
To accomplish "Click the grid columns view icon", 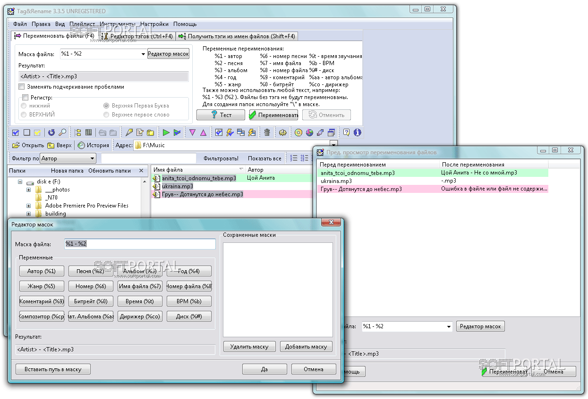I will [x=88, y=133].
